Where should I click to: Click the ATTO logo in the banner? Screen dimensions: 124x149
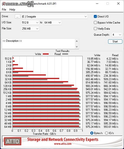(x=13, y=141)
